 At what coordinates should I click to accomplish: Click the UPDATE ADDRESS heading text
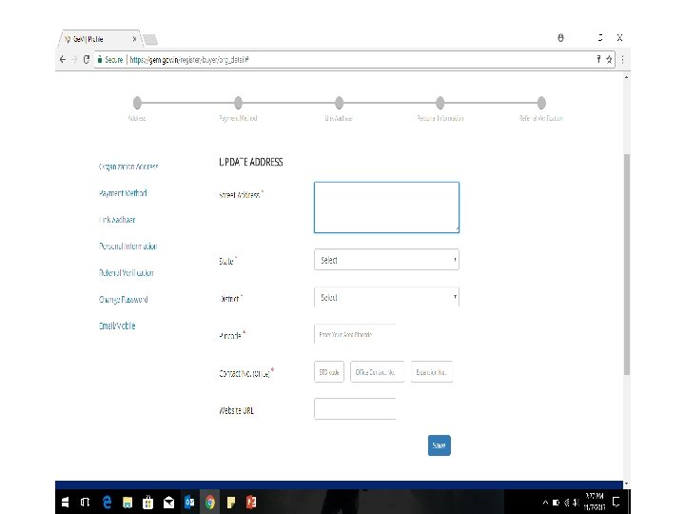click(x=251, y=162)
